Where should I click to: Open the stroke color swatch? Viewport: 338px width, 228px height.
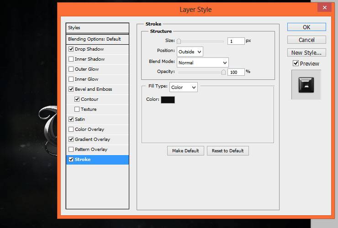click(x=168, y=100)
